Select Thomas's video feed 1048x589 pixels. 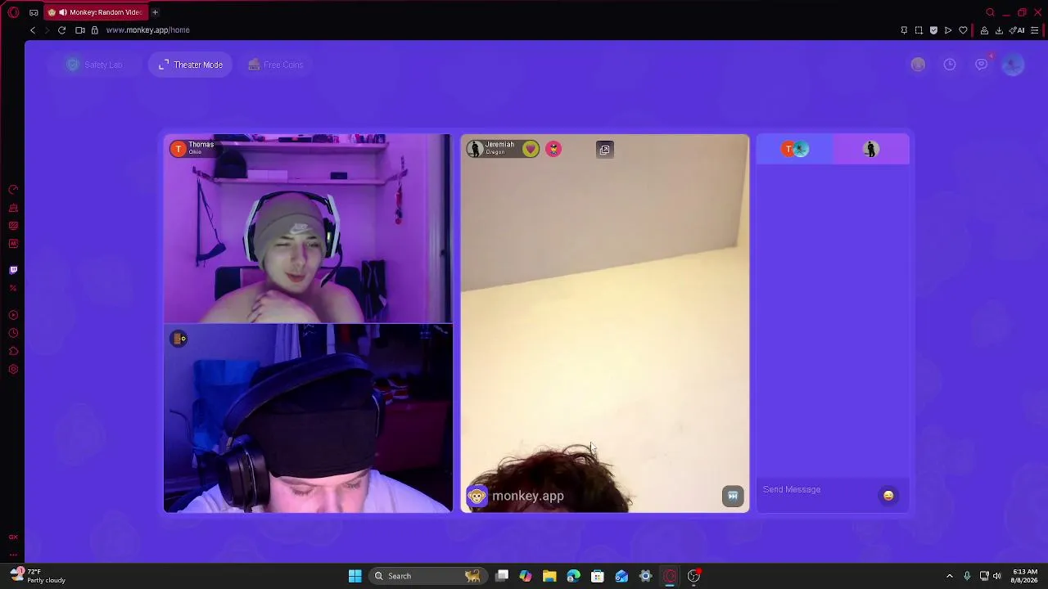point(308,229)
